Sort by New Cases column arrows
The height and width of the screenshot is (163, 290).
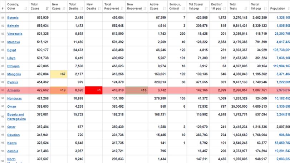(x=64, y=9)
